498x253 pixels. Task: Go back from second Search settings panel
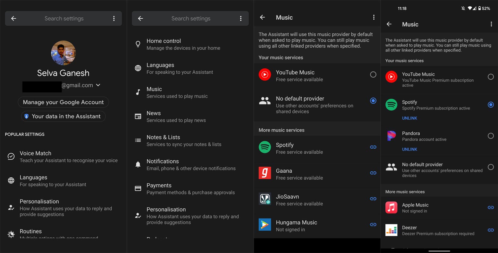(x=141, y=18)
